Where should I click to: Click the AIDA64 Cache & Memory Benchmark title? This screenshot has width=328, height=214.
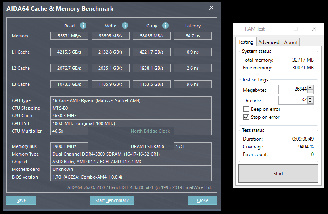pyautogui.click(x=60, y=9)
